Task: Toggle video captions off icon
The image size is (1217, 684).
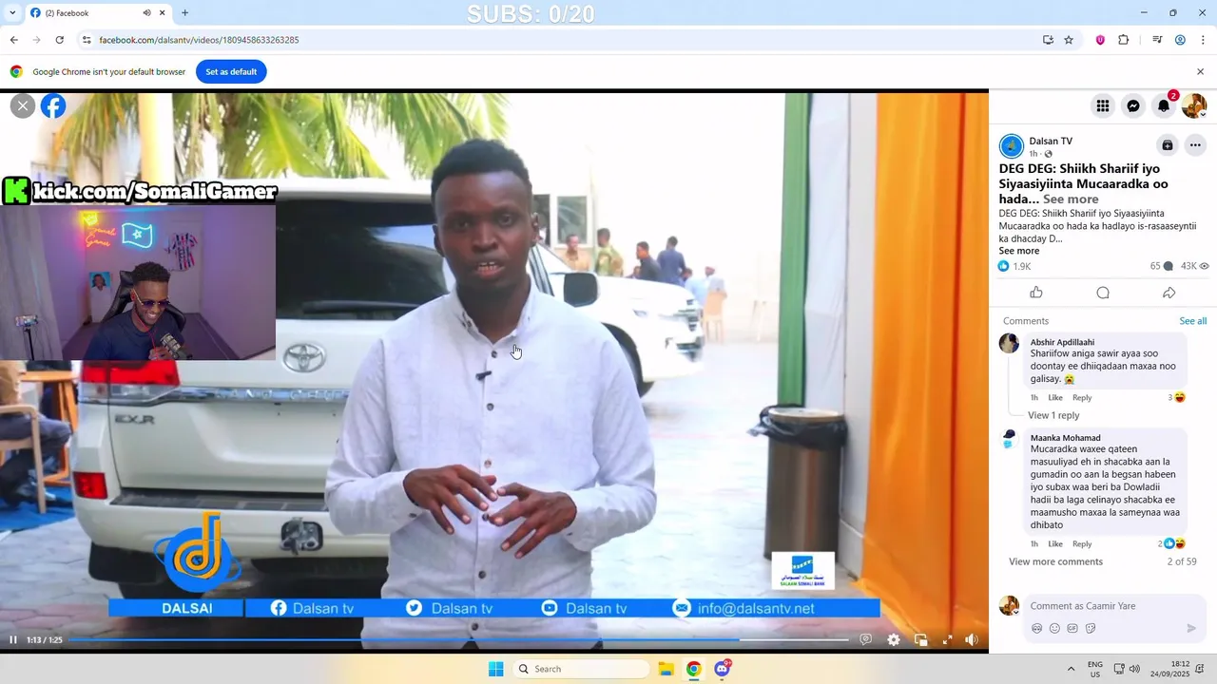Action: pyautogui.click(x=865, y=640)
